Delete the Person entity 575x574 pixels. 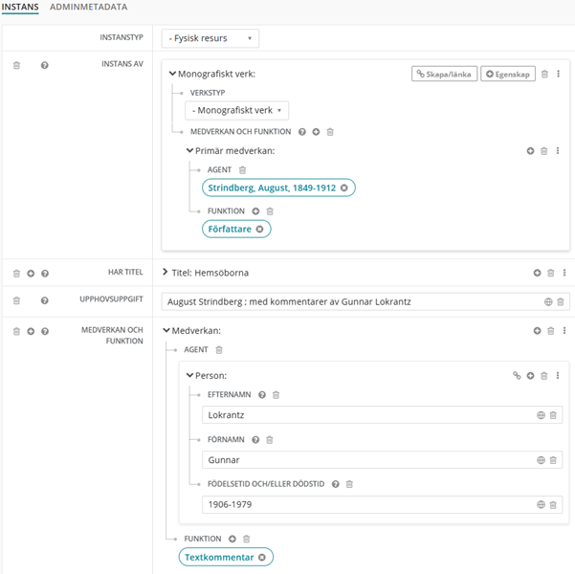coord(543,375)
